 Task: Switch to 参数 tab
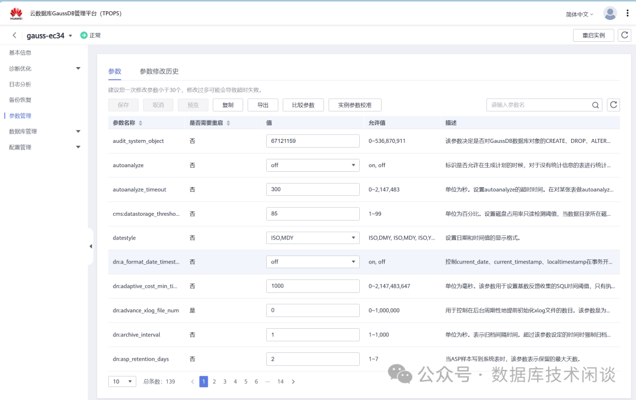(x=115, y=71)
